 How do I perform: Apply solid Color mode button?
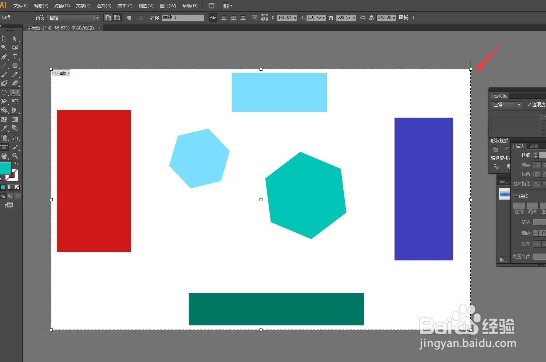point(3,187)
